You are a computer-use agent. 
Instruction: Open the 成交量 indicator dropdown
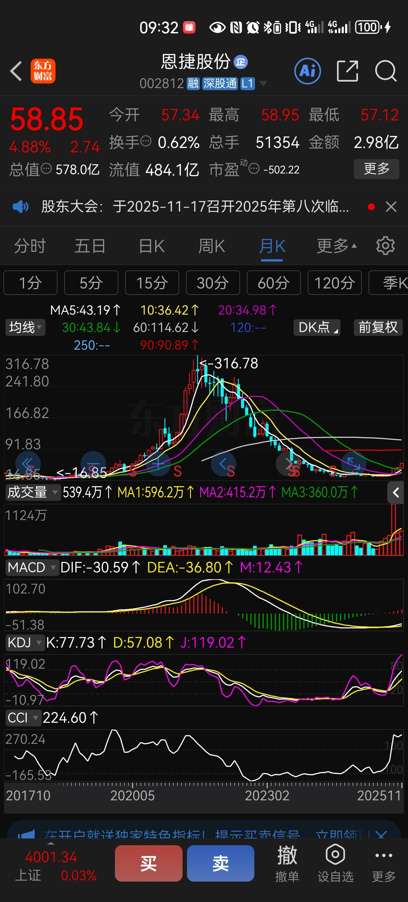point(33,492)
